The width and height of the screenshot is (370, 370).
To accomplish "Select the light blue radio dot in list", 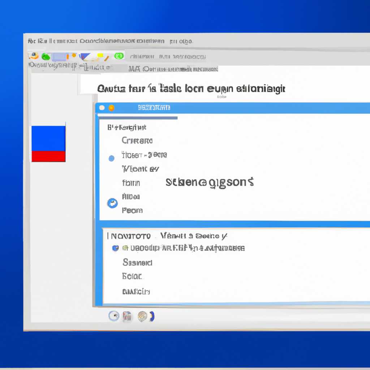I will tap(111, 158).
